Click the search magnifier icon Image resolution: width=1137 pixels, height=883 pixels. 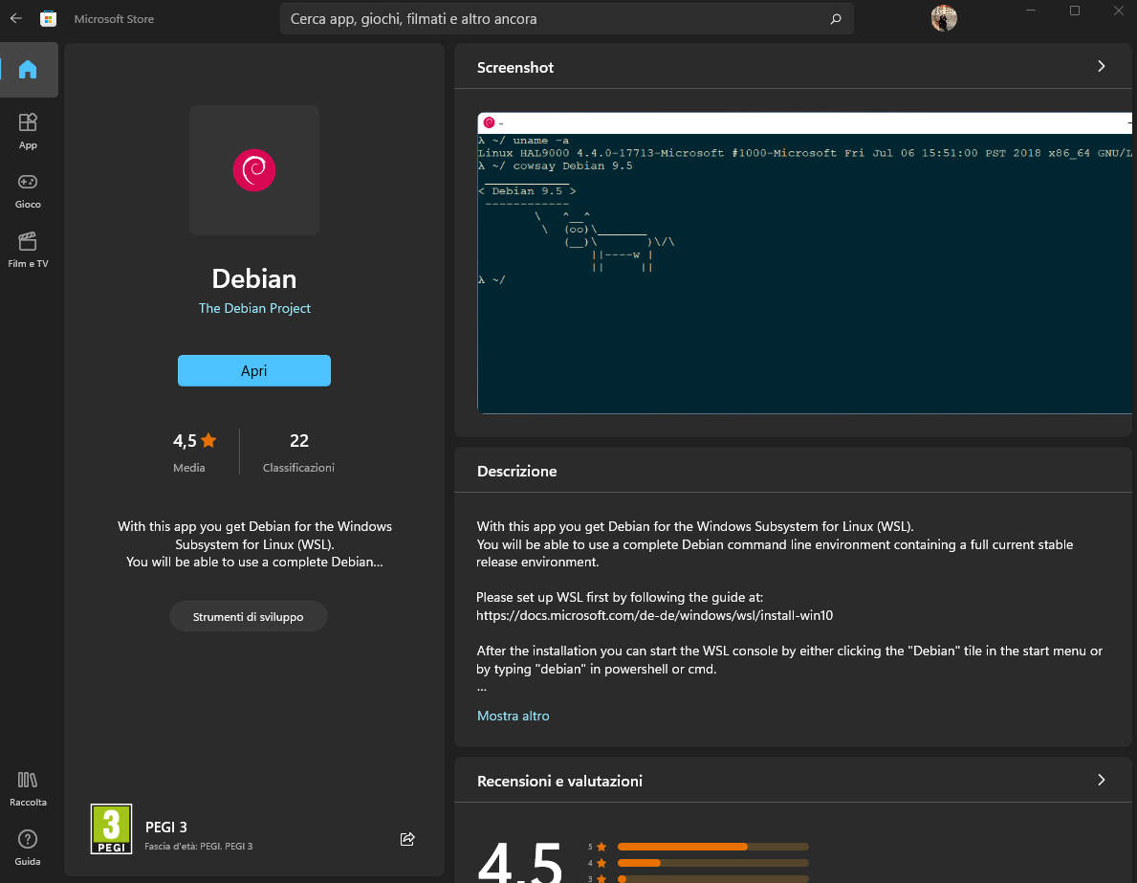835,19
